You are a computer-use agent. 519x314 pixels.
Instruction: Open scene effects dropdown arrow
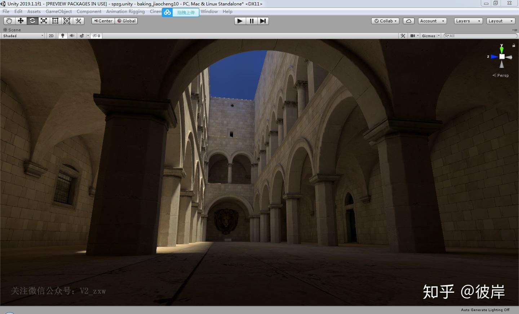click(x=88, y=36)
